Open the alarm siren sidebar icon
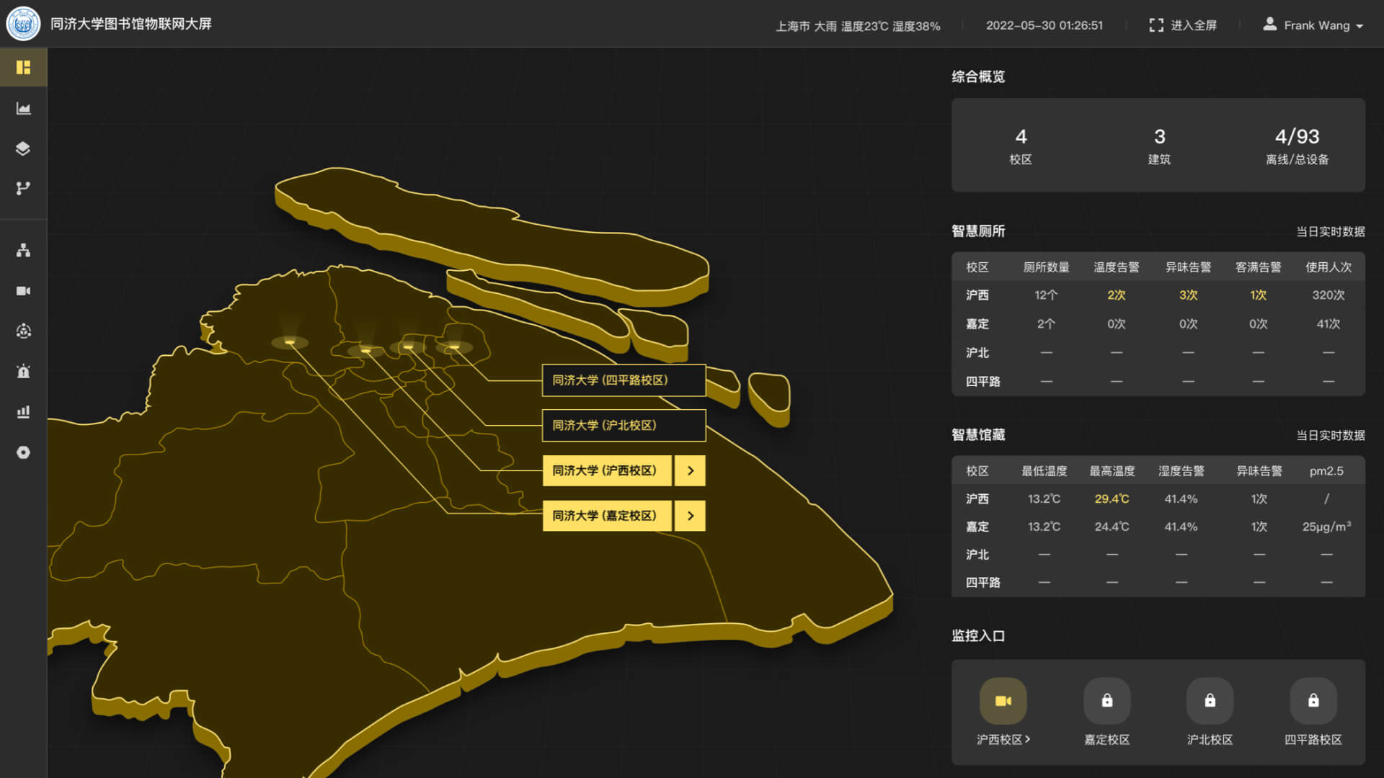1384x778 pixels. click(23, 372)
